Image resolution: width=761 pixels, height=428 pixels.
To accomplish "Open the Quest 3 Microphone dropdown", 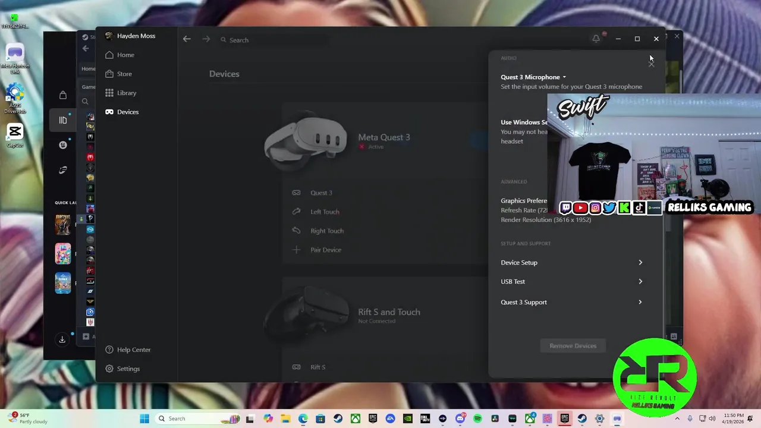I will pos(533,77).
